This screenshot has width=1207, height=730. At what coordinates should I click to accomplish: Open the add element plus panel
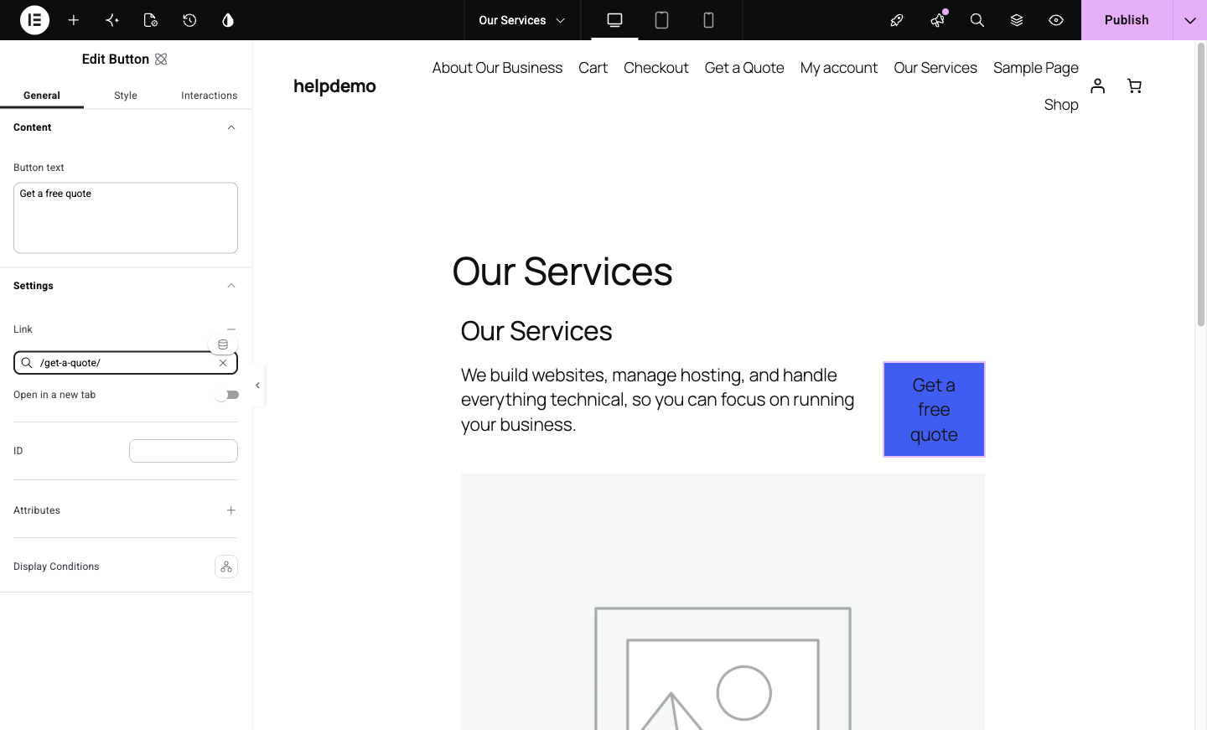(x=74, y=20)
